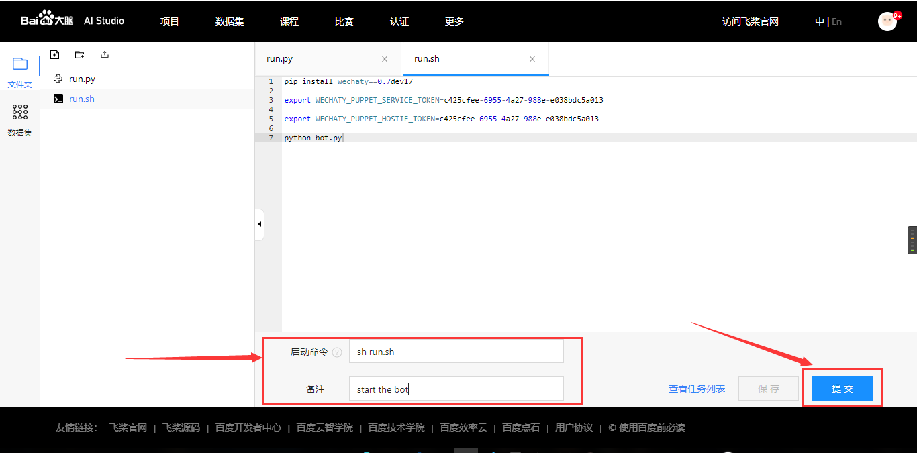Open the 项目 menu
This screenshot has width=917, height=453.
tap(170, 21)
